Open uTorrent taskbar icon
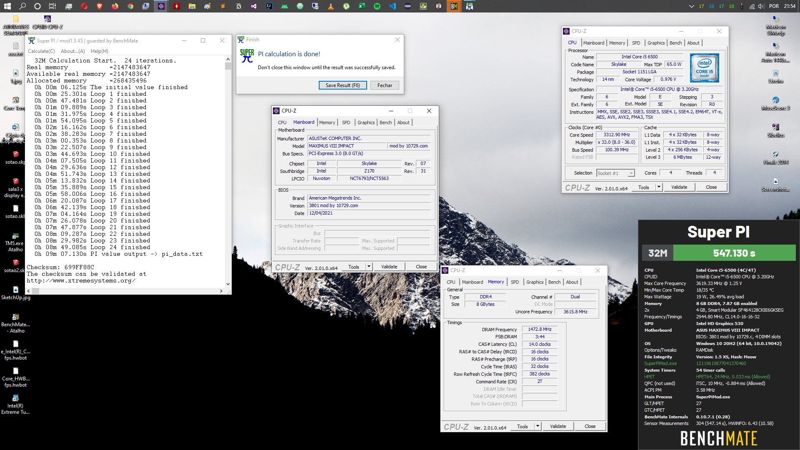This screenshot has height=450, width=800. pyautogui.click(x=346, y=6)
